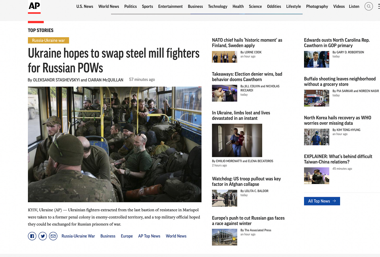Open the Videos section
380x257 pixels.
click(x=339, y=7)
